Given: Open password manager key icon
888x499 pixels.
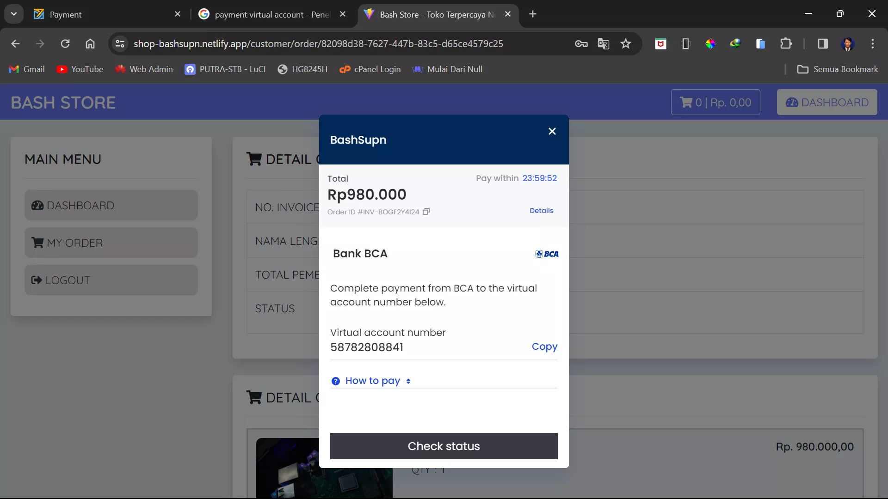Looking at the screenshot, I should pyautogui.click(x=581, y=44).
